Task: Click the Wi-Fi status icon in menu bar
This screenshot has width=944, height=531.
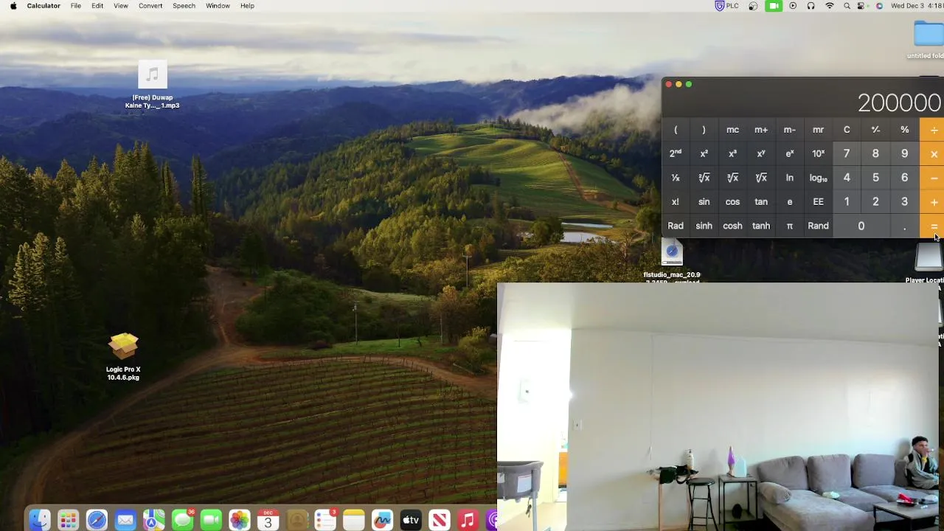Action: 830,6
